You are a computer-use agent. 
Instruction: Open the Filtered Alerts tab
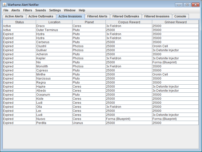tap(97, 16)
